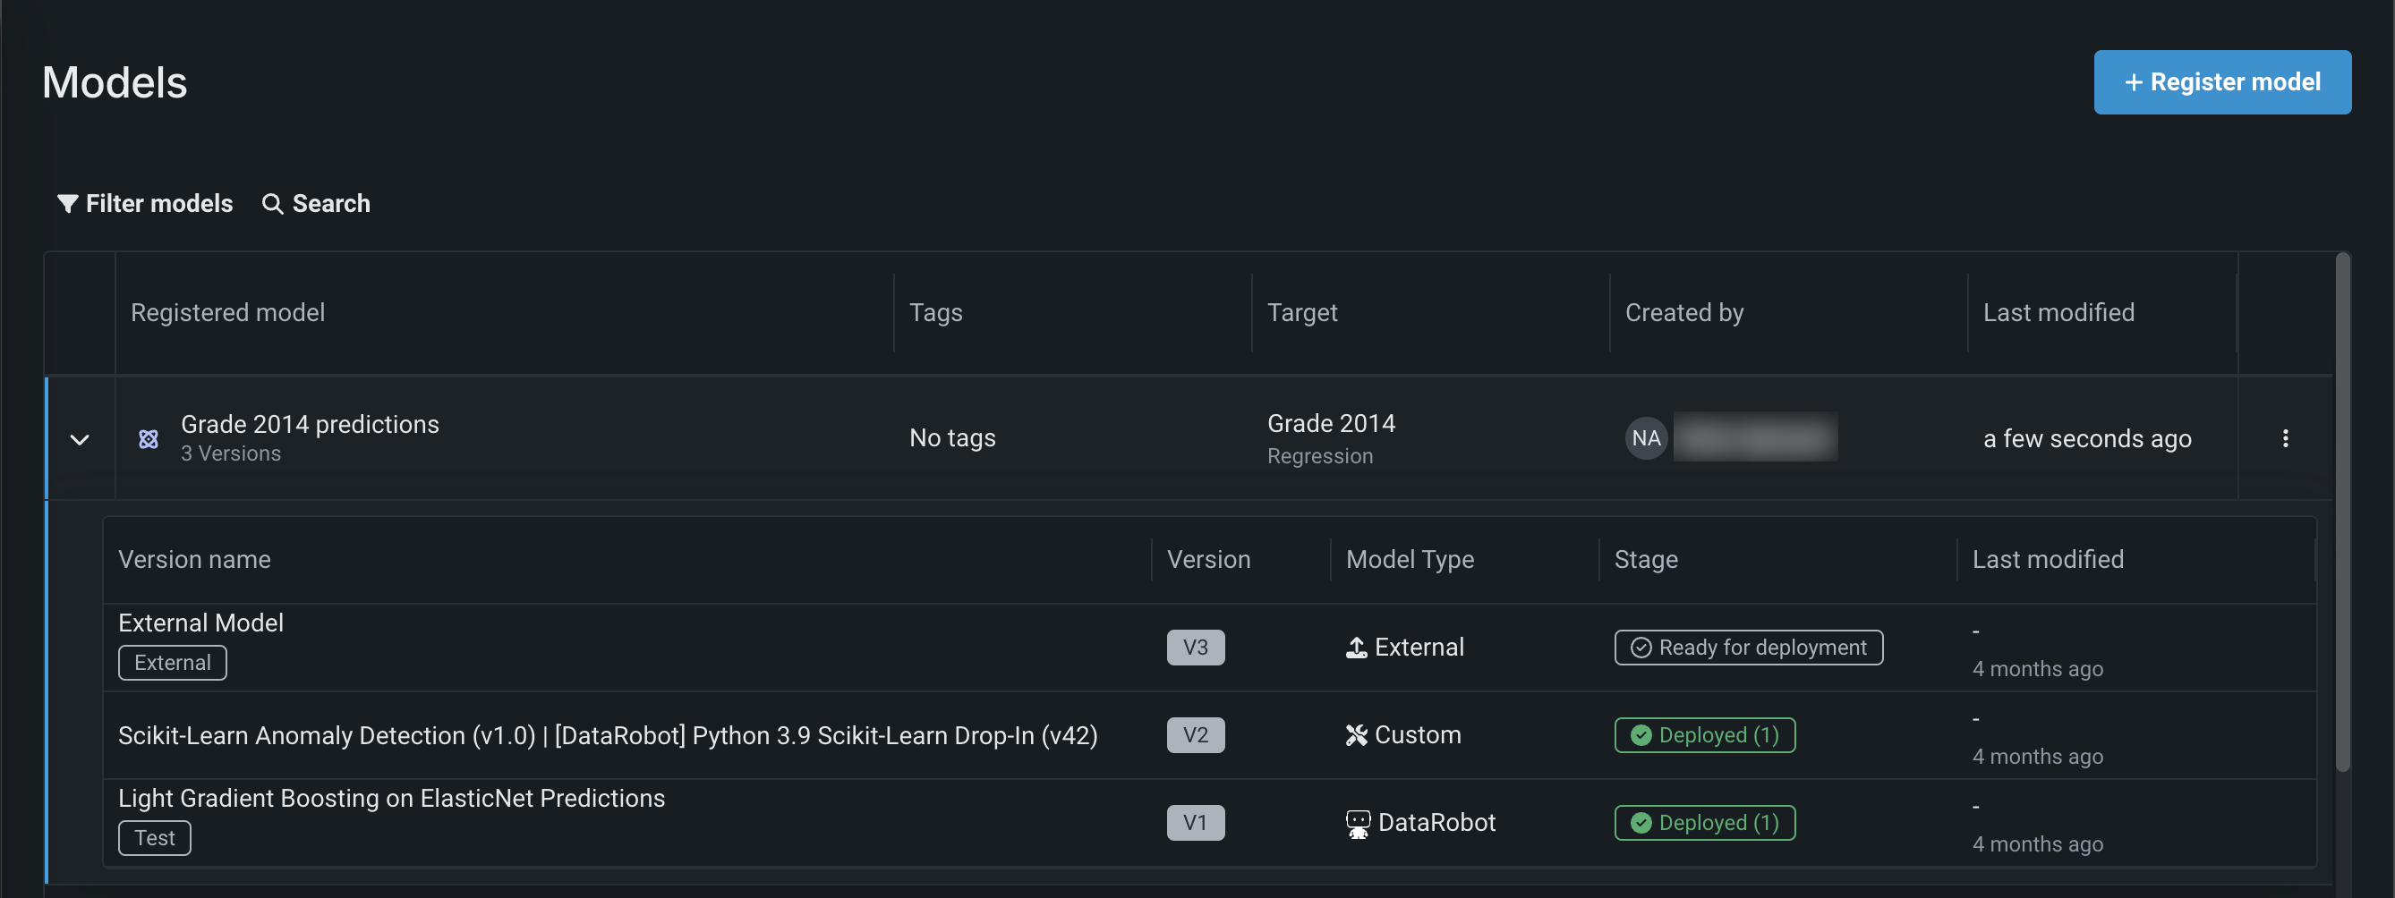Click the vertical scrollbar of models table
2395x898 pixels.
tap(2343, 512)
